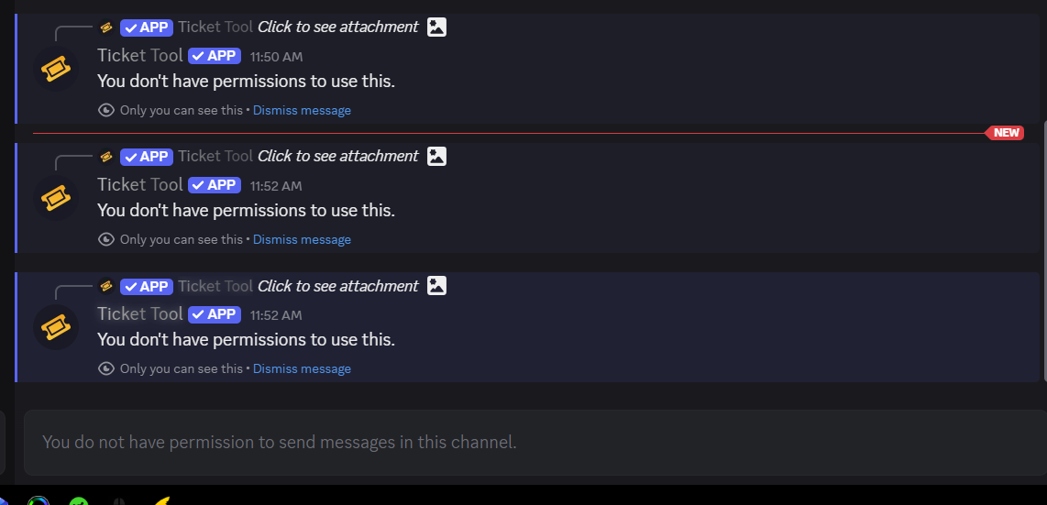1047x505 pixels.
Task: Dismiss the 11:50 AM Ticket Tool message
Action: [302, 110]
